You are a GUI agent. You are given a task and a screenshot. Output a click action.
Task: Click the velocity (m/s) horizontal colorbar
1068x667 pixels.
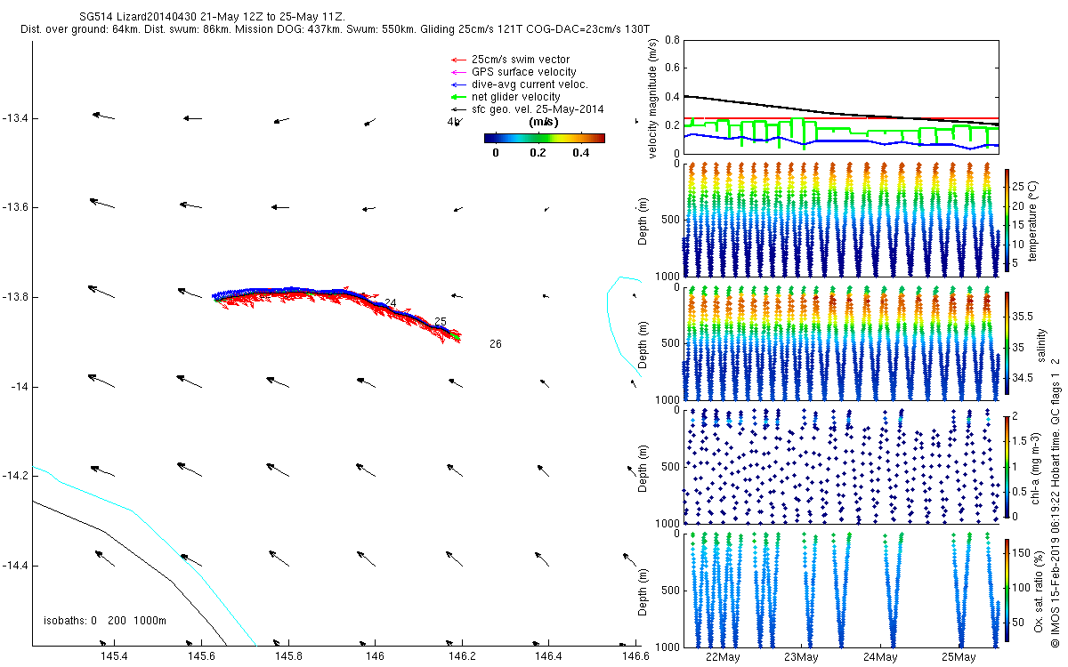click(544, 138)
